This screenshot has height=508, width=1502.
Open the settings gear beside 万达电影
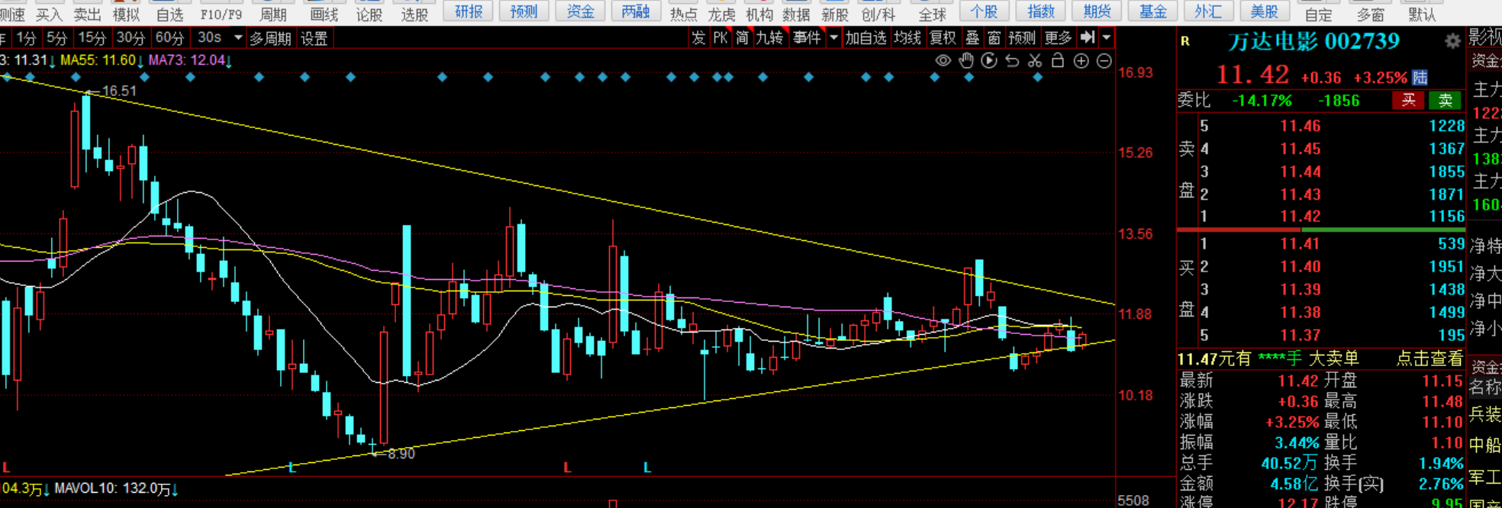click(x=1453, y=41)
